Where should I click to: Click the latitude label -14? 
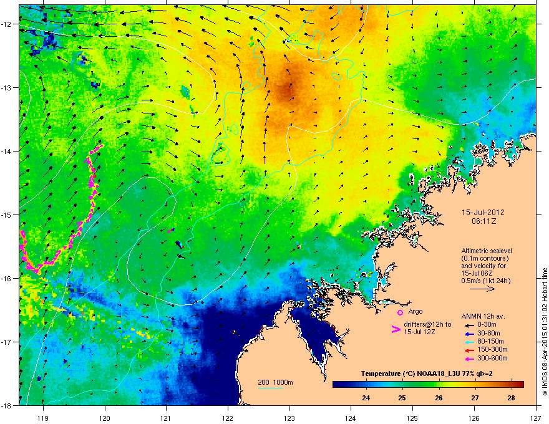click(x=7, y=152)
